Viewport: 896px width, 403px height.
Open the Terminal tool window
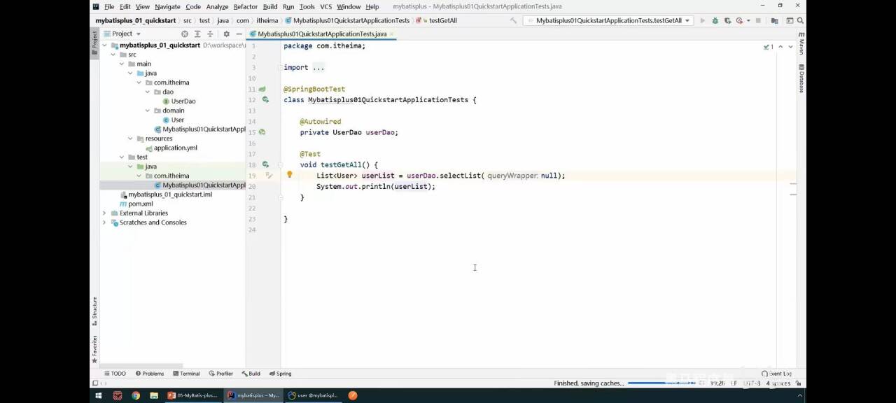click(185, 374)
